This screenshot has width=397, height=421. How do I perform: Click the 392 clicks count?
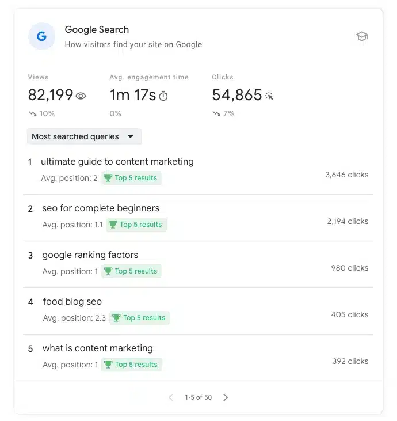click(x=350, y=362)
